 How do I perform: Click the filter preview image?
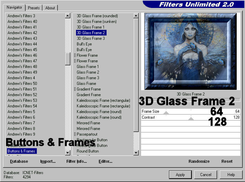click(191, 51)
